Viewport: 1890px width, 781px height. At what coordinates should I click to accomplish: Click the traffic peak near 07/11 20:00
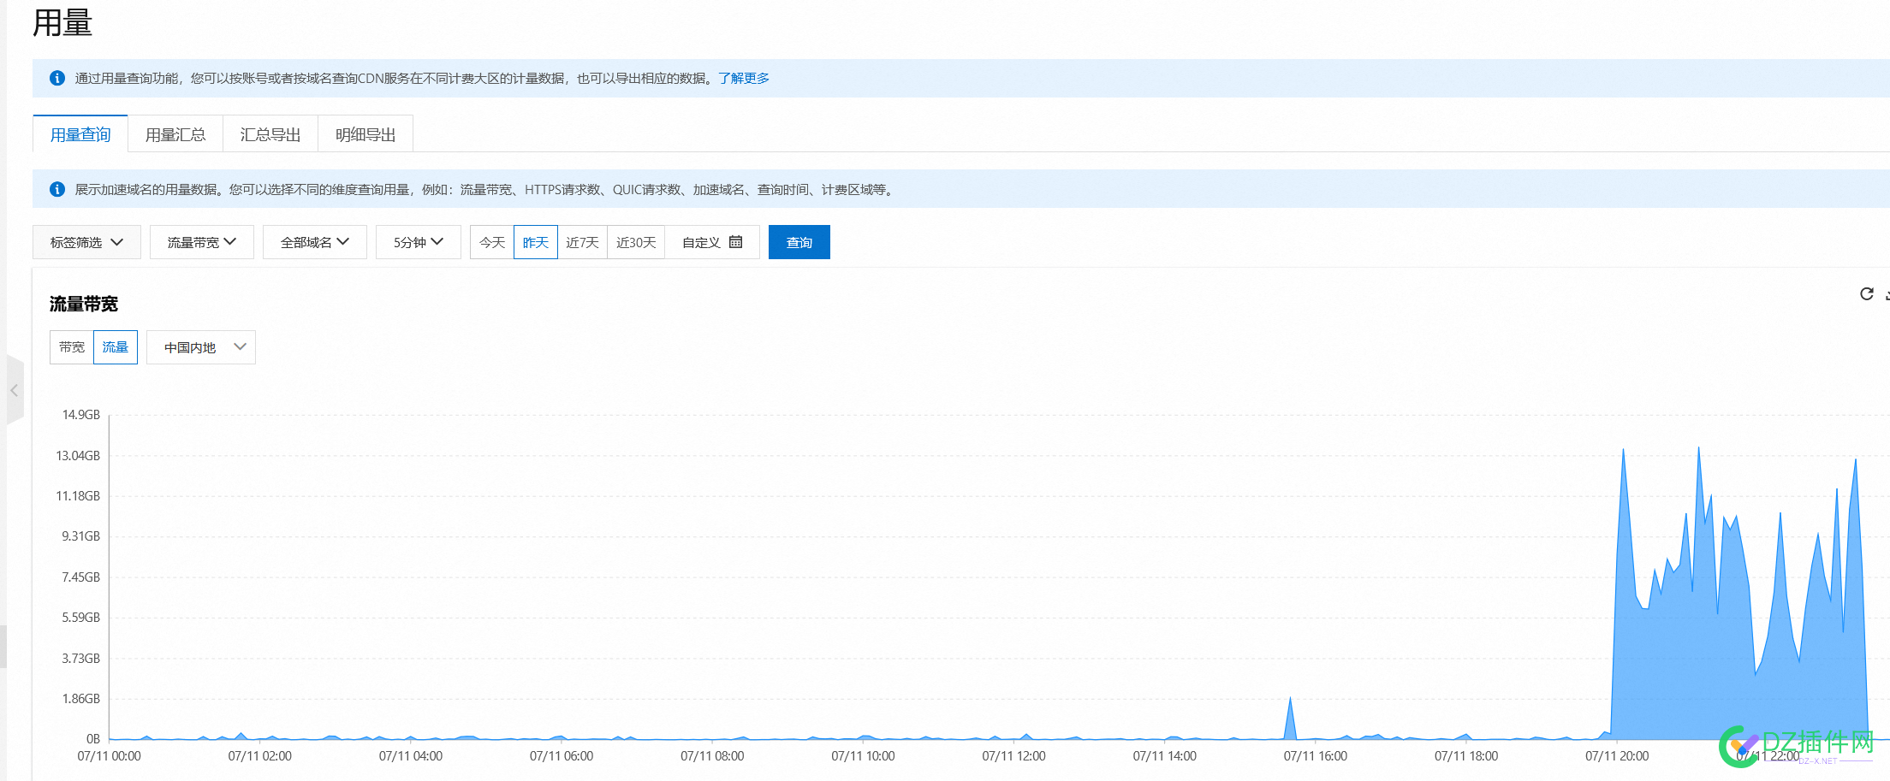pyautogui.click(x=1623, y=451)
